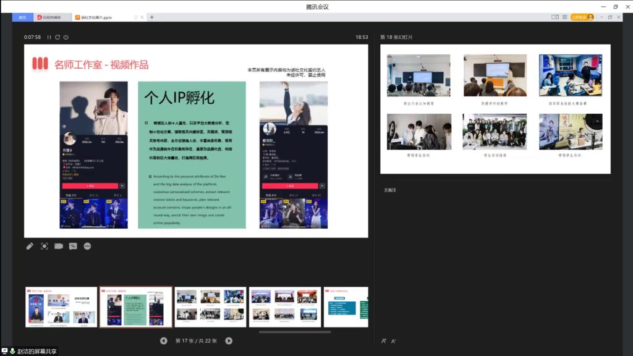Viewport: 633px width, 356px height.
Task: Switch to the 首页 home tab
Action: click(22, 17)
